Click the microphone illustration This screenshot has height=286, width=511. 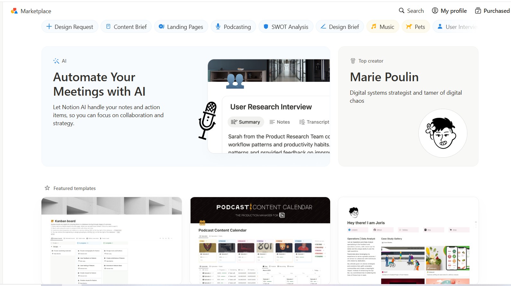pyautogui.click(x=208, y=121)
